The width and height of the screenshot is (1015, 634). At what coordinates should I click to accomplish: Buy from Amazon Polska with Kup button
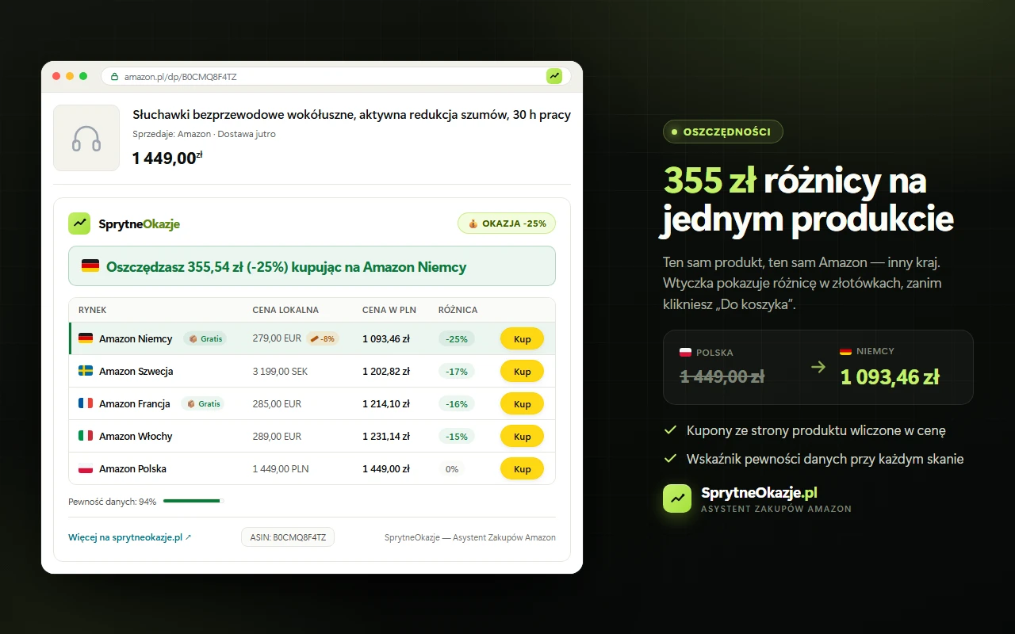pyautogui.click(x=522, y=468)
